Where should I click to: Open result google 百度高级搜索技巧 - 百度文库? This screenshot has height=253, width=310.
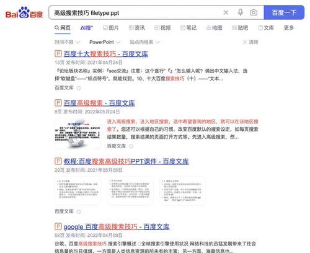coord(117,227)
